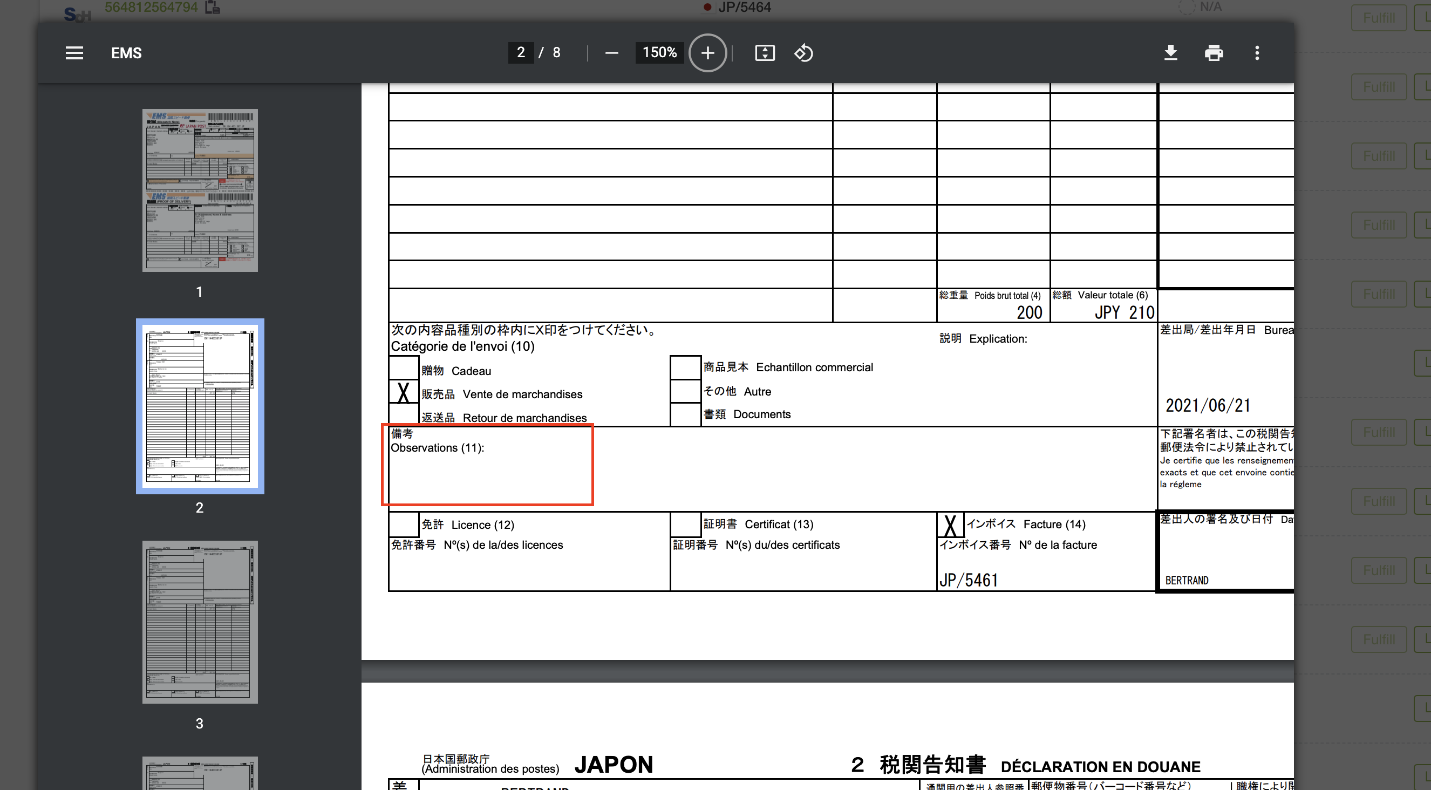Click the N/A status in background page
This screenshot has width=1431, height=790.
(x=1210, y=6)
